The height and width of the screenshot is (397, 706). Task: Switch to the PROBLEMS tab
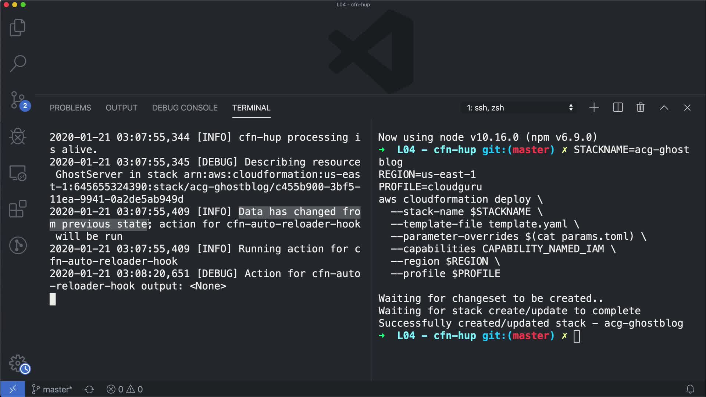point(70,108)
